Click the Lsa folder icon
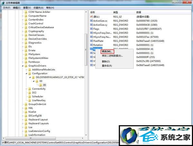193x146 pixels. tap(26, 127)
